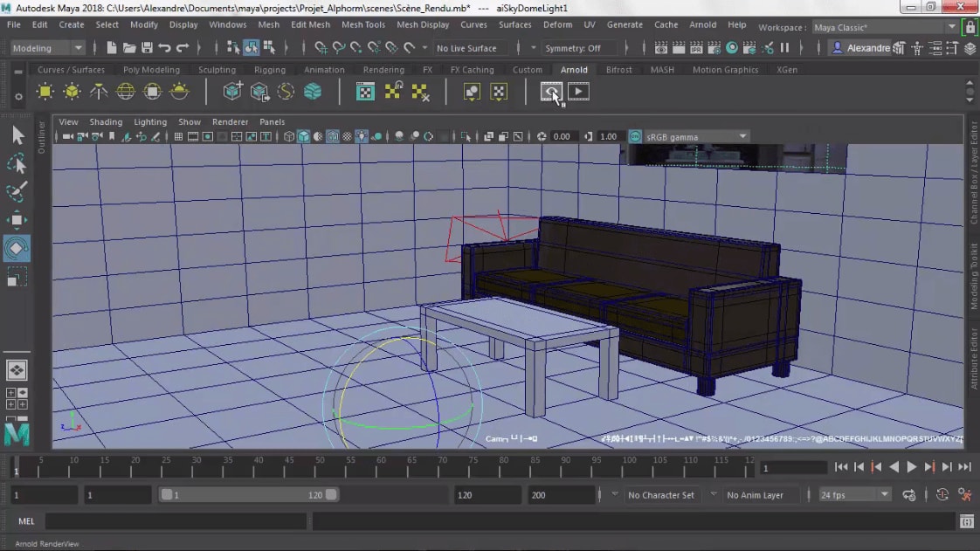Click the No Character Set button

point(661,495)
